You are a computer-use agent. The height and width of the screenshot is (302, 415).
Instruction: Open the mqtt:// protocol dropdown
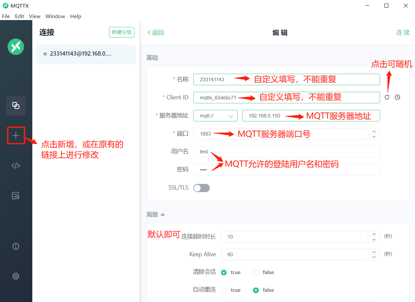pyautogui.click(x=215, y=116)
